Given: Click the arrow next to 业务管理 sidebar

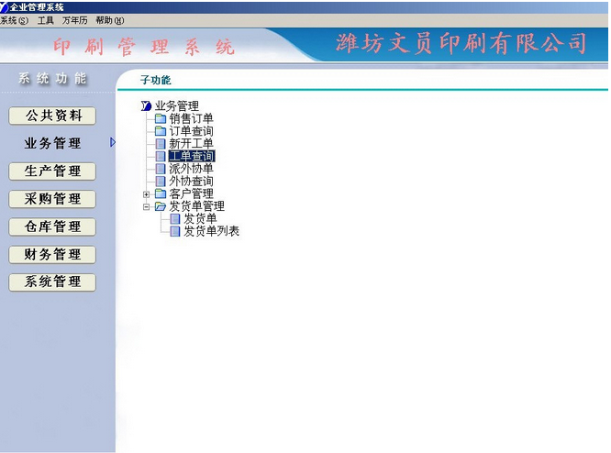Looking at the screenshot, I should 113,142.
